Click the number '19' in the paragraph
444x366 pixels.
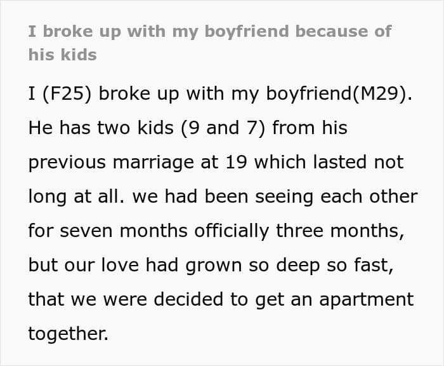(x=237, y=162)
